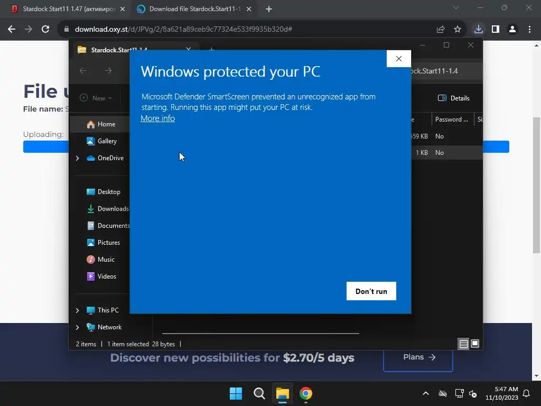
Task: Show hidden tray icons chevron
Action: 426,393
